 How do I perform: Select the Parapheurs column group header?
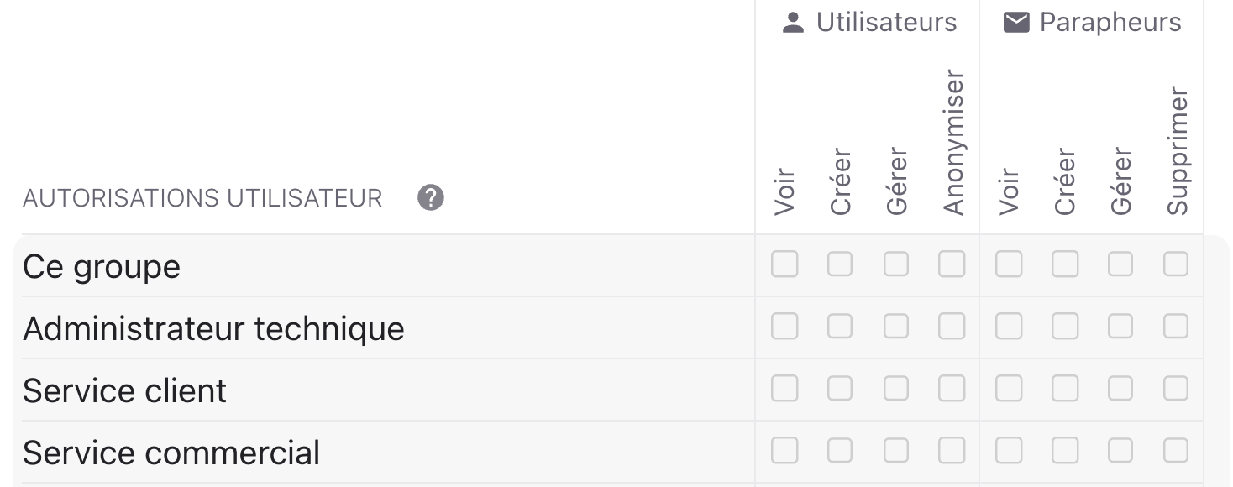[x=1110, y=23]
